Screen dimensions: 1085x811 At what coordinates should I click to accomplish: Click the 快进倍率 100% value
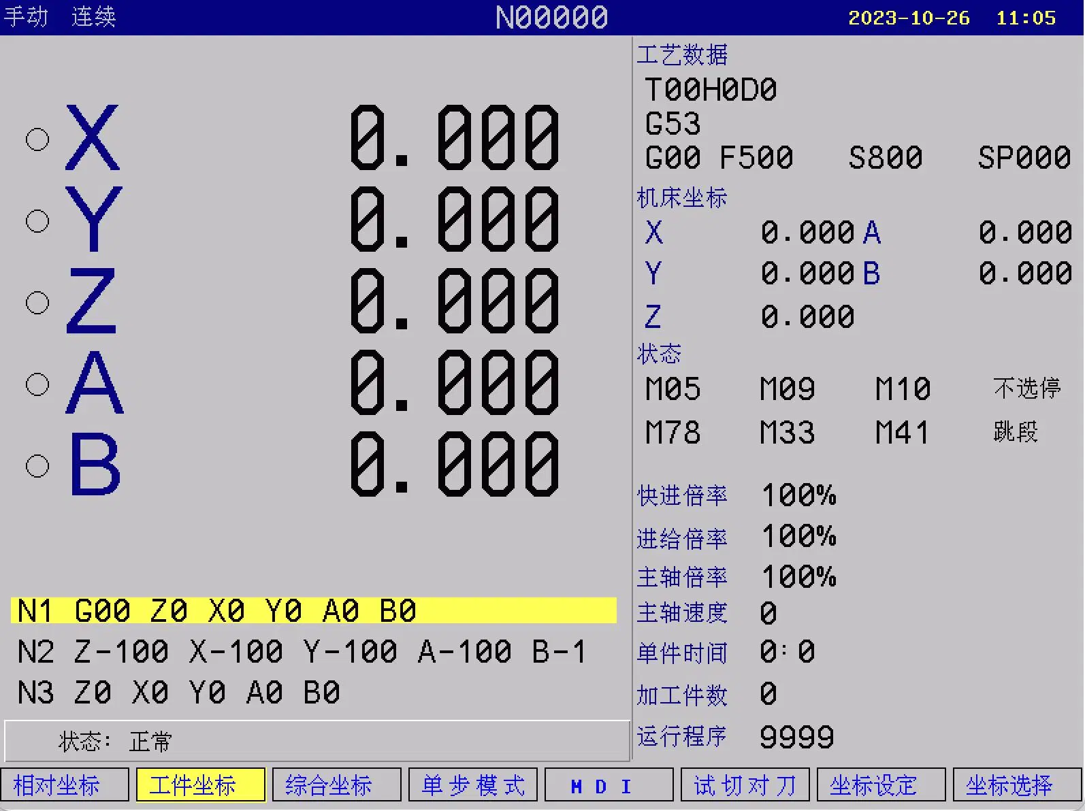tap(799, 495)
